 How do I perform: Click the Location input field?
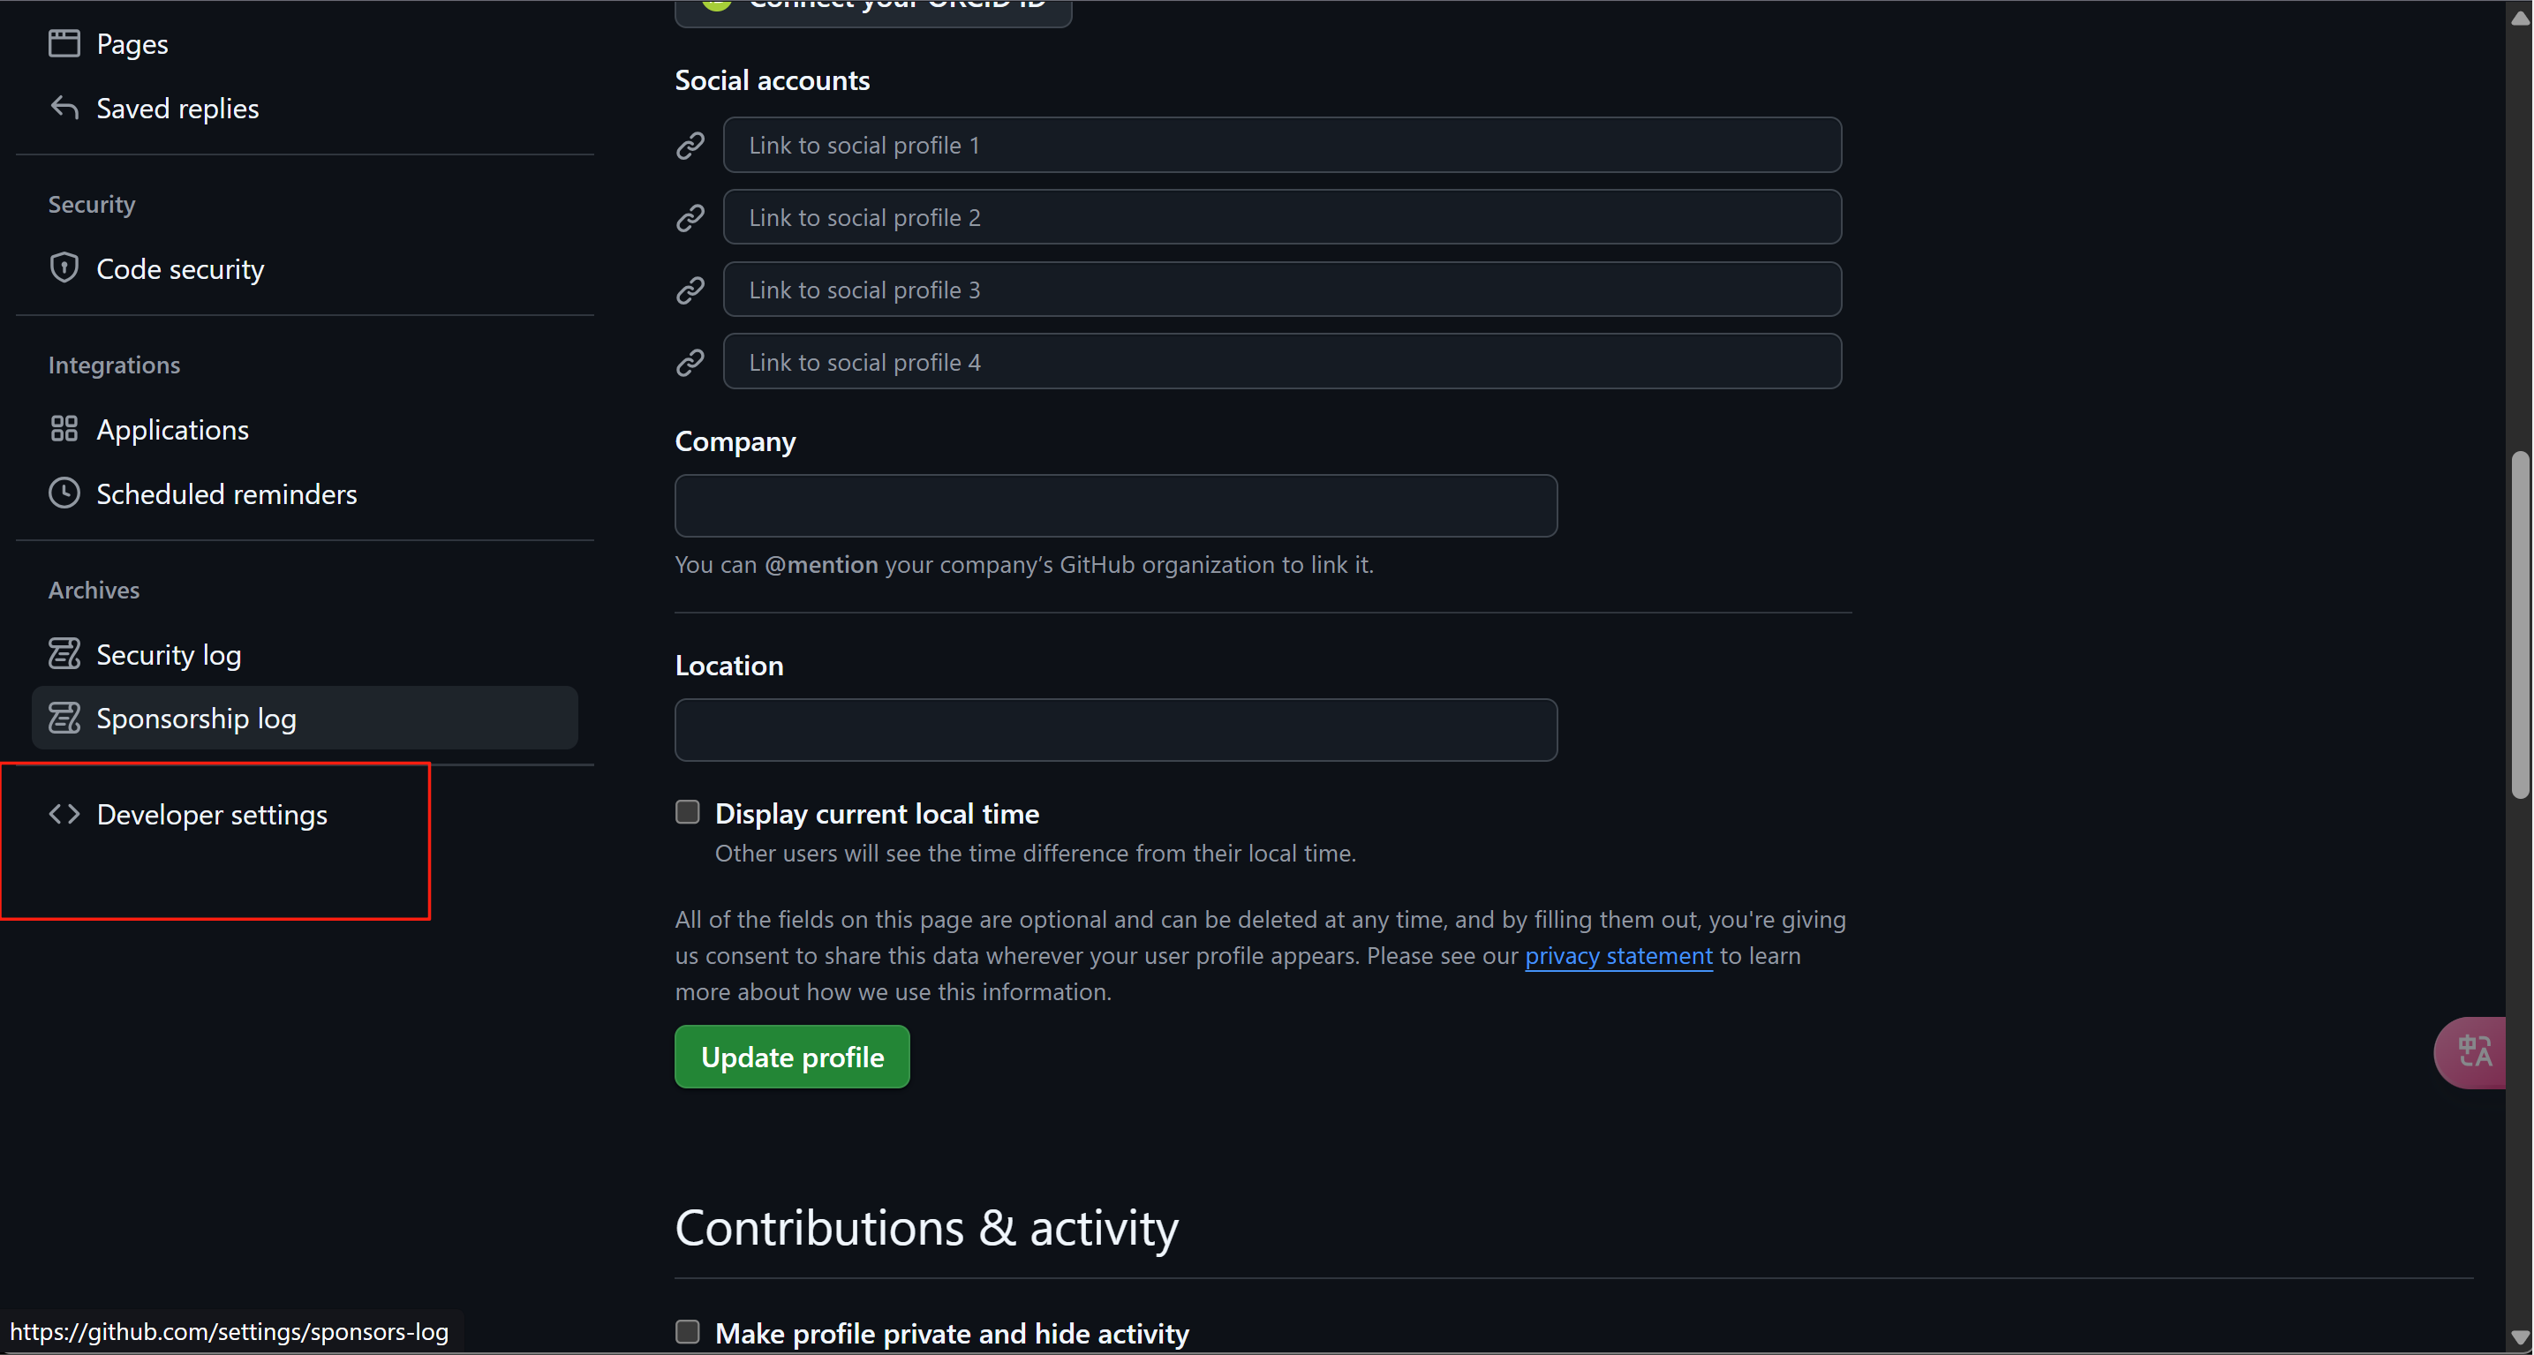coord(1114,728)
